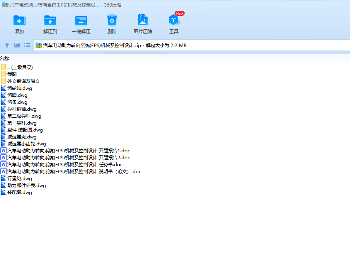This screenshot has width=350, height=258.
Task: Click the Word icon beside 开题报告1.doc
Action: [x=3, y=151]
